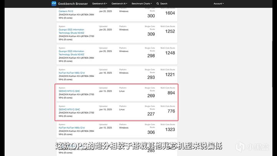Select single-core score 227

point(151,114)
